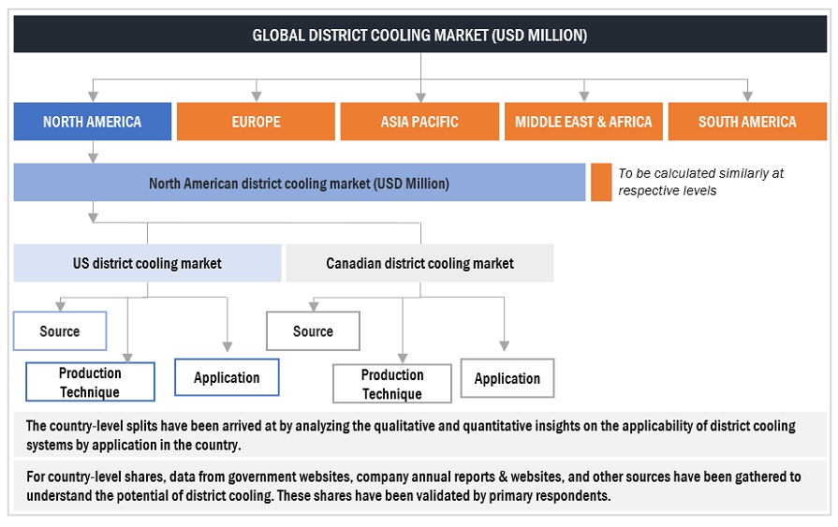This screenshot has height=527, width=838.
Task: Click the gray-outlined Source box under Canada
Action: 313,331
